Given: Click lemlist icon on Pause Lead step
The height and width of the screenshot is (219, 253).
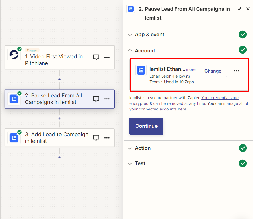Looking at the screenshot, I should click(14, 99).
